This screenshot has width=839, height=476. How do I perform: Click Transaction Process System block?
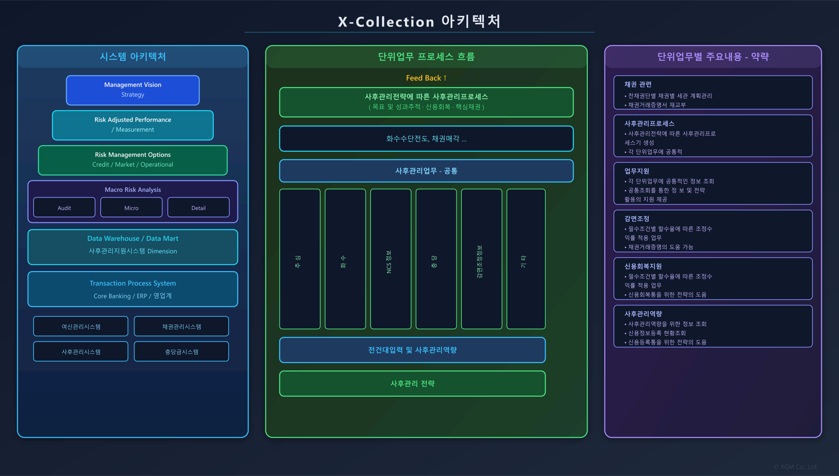click(133, 289)
